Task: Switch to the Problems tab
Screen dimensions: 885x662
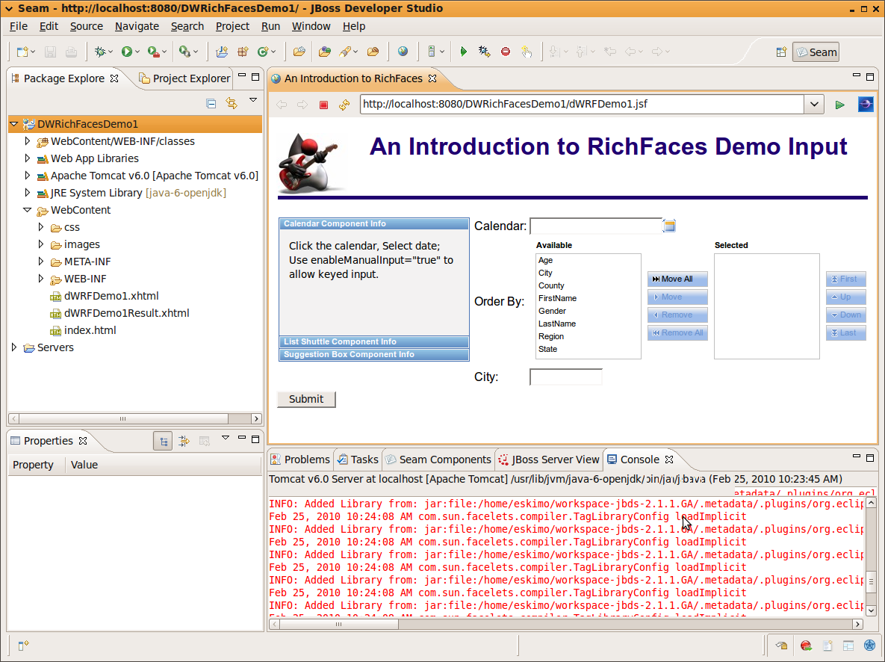Action: [300, 460]
